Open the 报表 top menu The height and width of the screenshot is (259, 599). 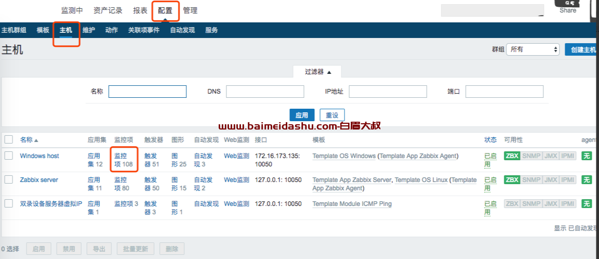coord(140,11)
